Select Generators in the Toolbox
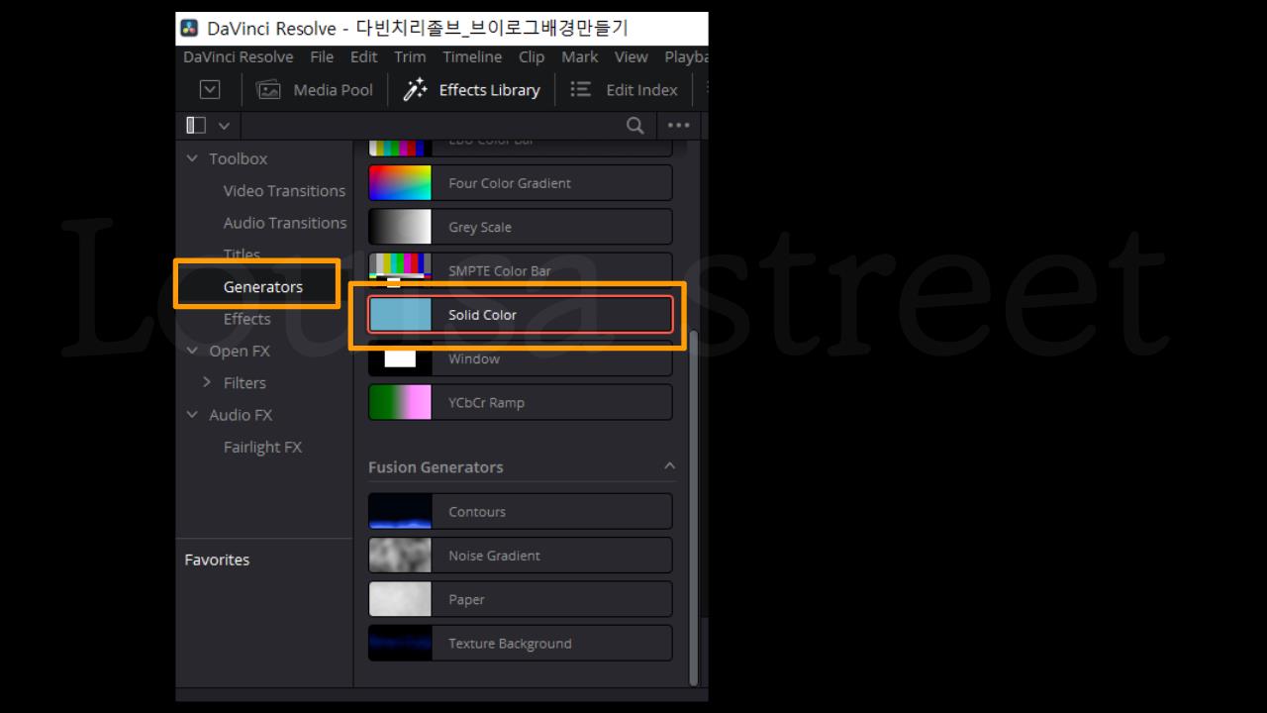The width and height of the screenshot is (1267, 713). pyautogui.click(x=263, y=287)
